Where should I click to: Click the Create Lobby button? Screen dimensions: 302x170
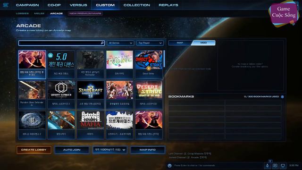(34, 150)
